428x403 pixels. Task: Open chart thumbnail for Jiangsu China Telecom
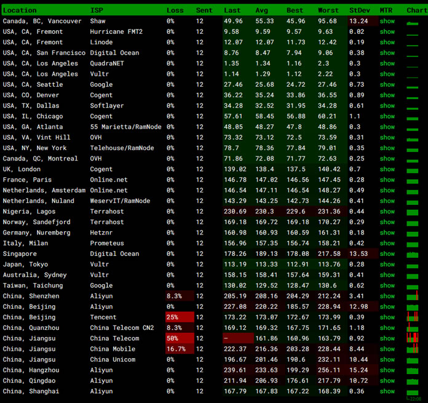[x=413, y=338]
